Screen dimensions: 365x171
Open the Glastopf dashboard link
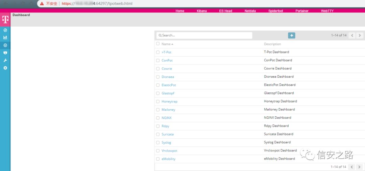[x=168, y=93]
